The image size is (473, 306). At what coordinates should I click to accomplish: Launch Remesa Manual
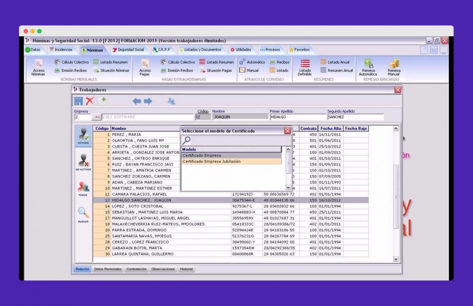(x=394, y=68)
